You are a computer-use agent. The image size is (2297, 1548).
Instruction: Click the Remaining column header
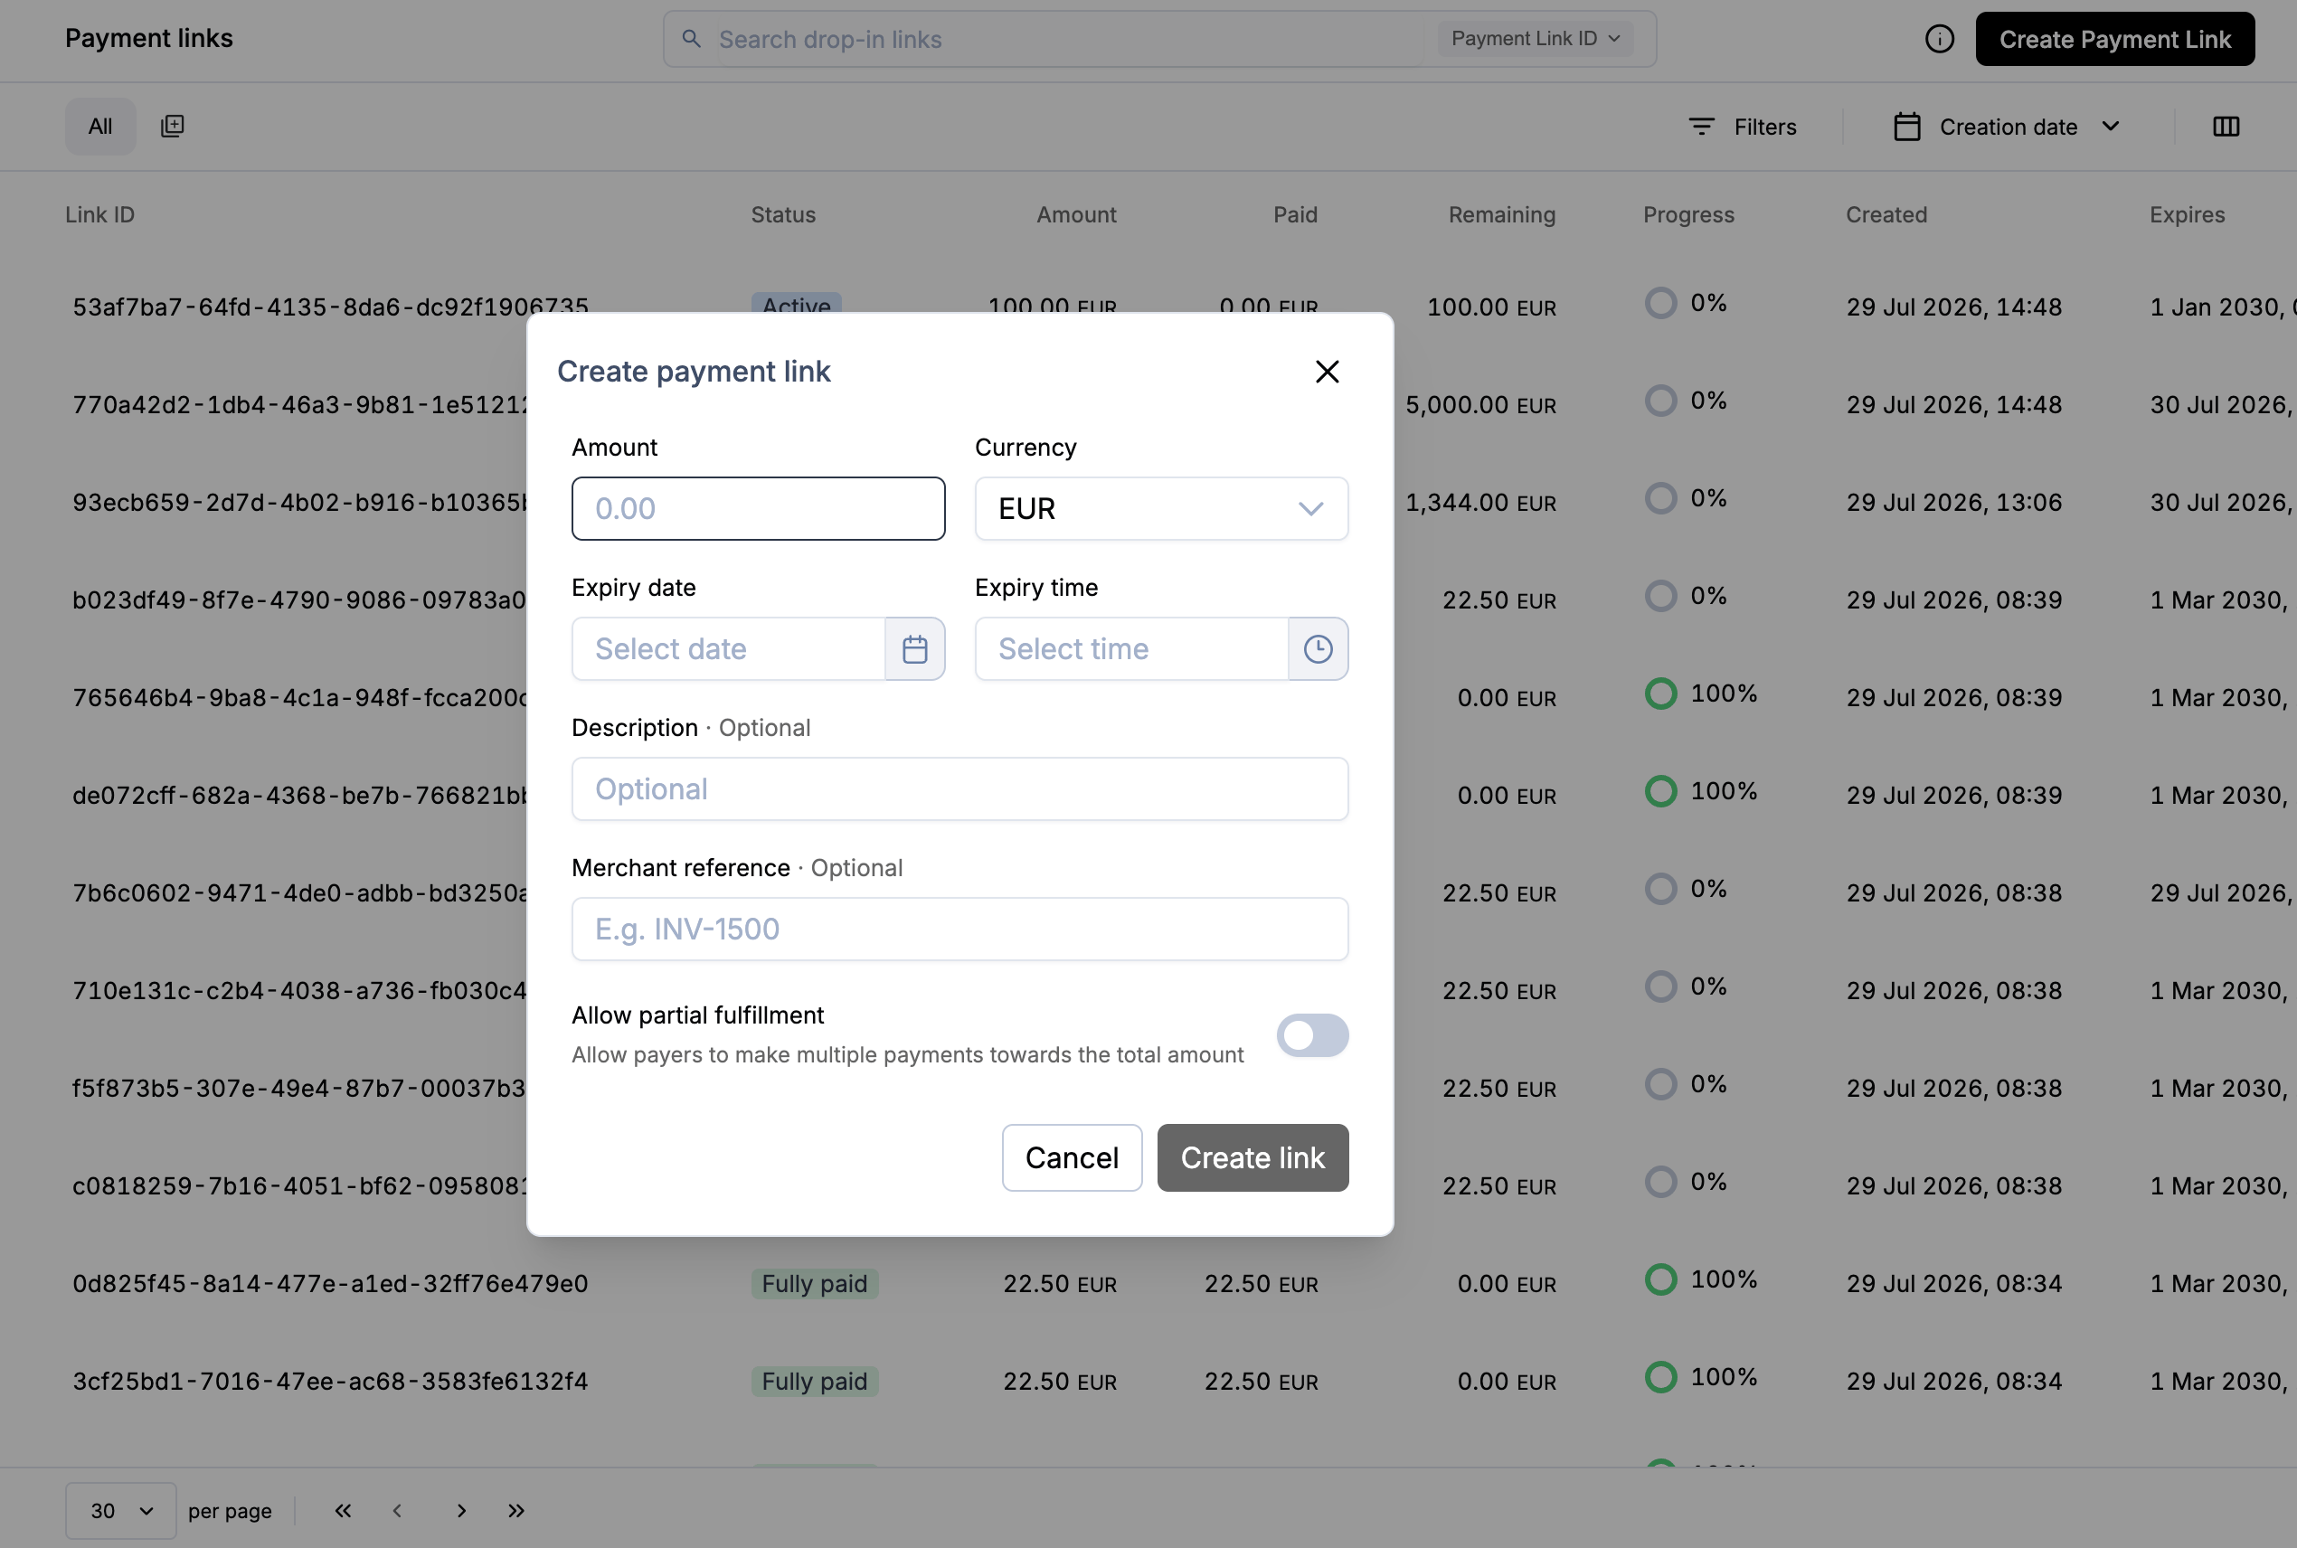(x=1501, y=214)
